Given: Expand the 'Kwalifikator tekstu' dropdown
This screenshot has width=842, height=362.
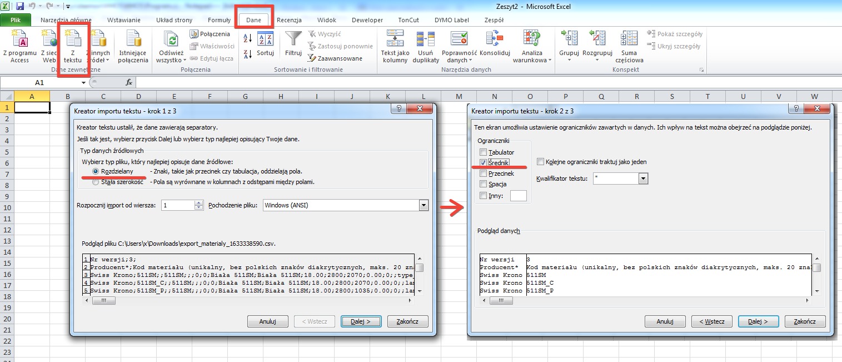Looking at the screenshot, I should pos(644,178).
